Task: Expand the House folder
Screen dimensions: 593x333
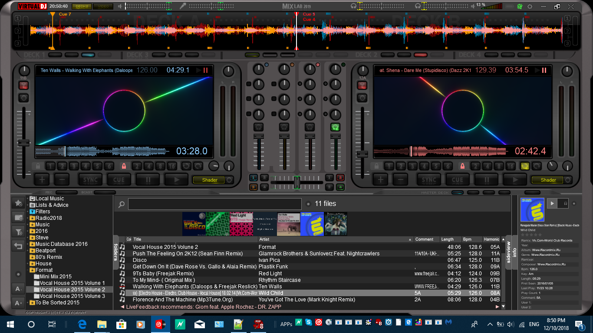Action: coord(27,264)
